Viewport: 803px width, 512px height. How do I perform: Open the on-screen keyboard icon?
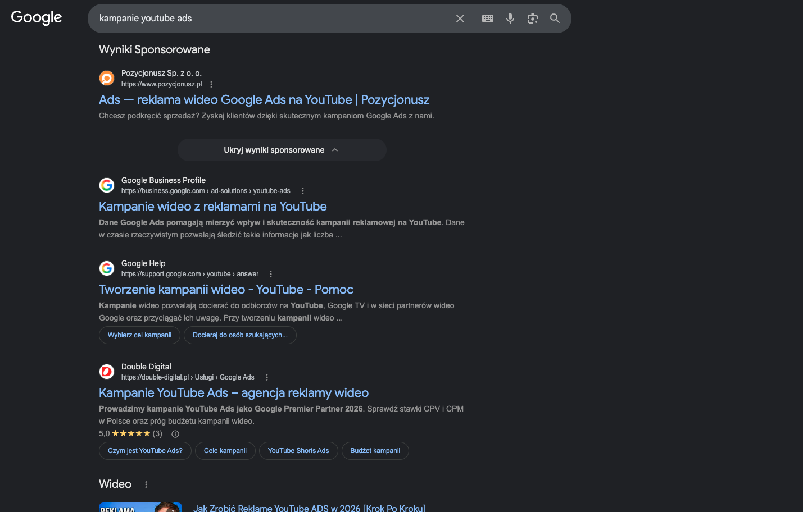(488, 19)
